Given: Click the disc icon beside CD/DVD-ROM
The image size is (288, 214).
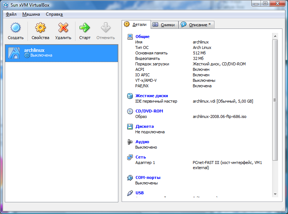Looking at the screenshot, I should [x=130, y=111].
